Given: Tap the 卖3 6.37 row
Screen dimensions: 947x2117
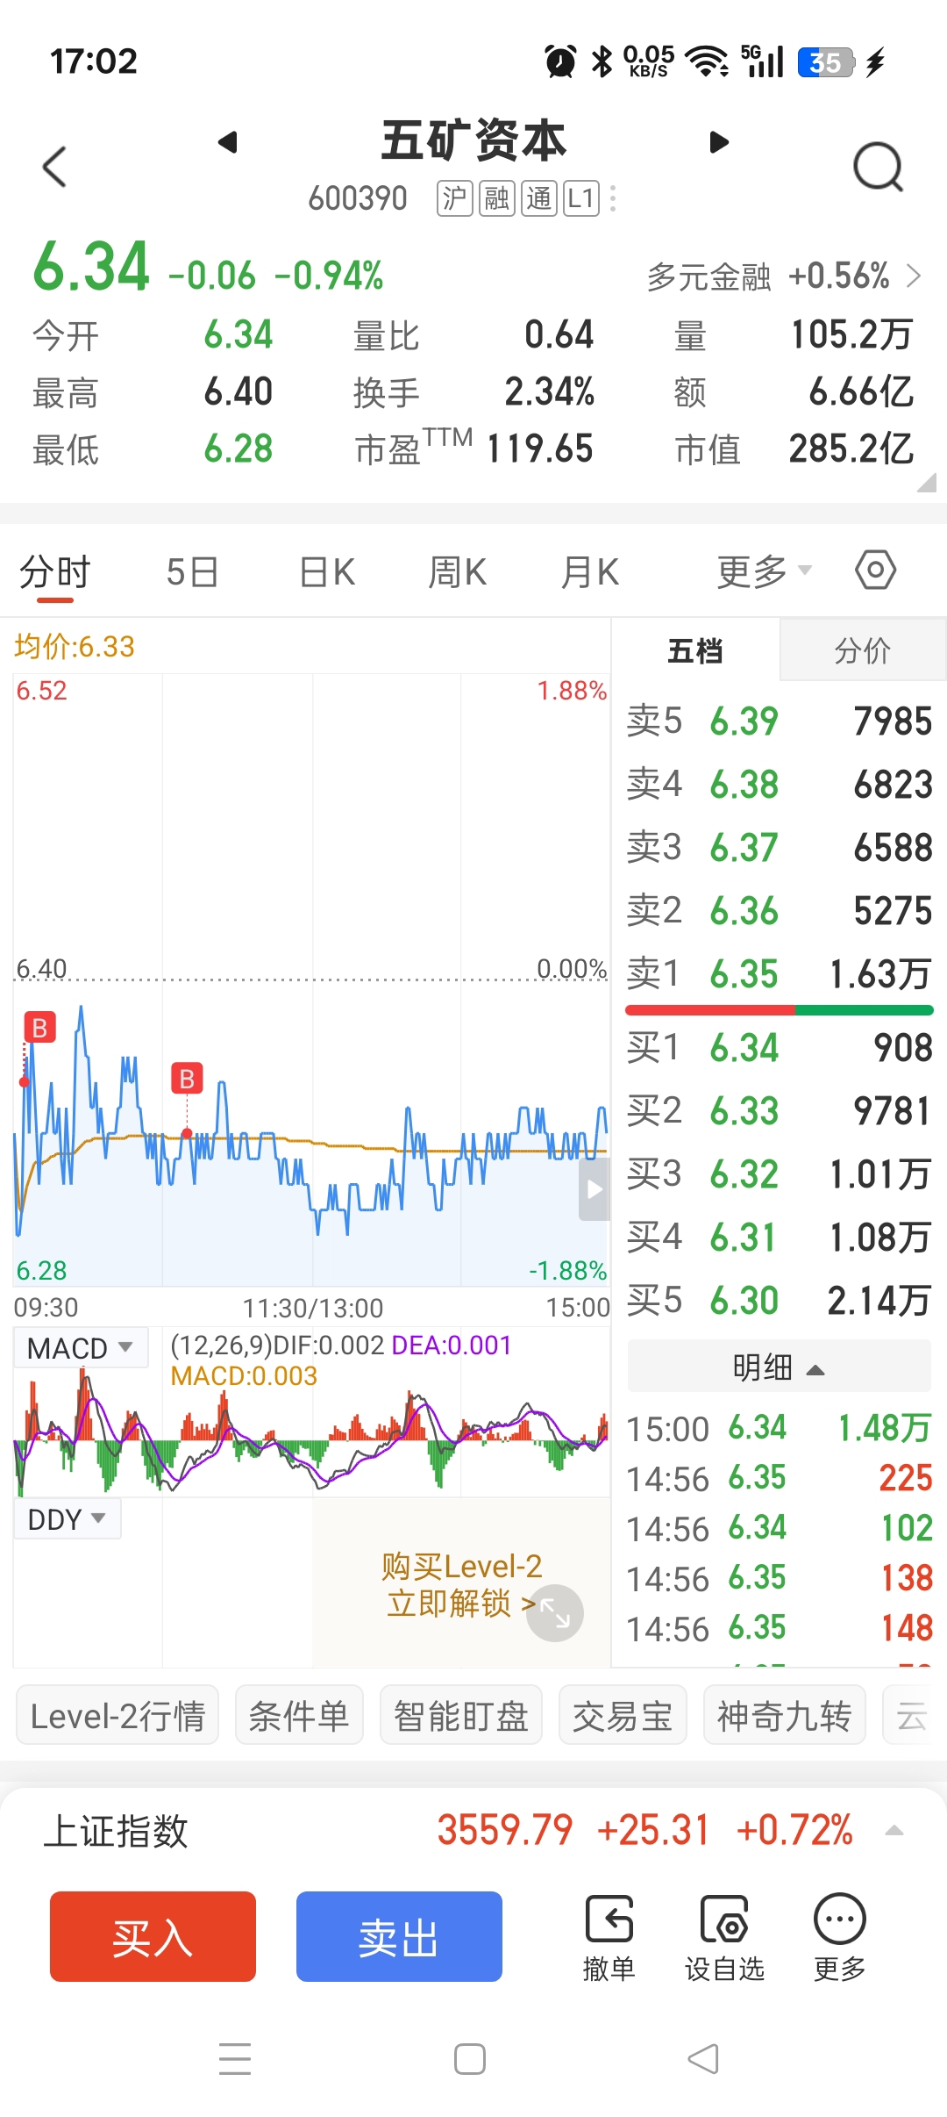Looking at the screenshot, I should tap(779, 848).
